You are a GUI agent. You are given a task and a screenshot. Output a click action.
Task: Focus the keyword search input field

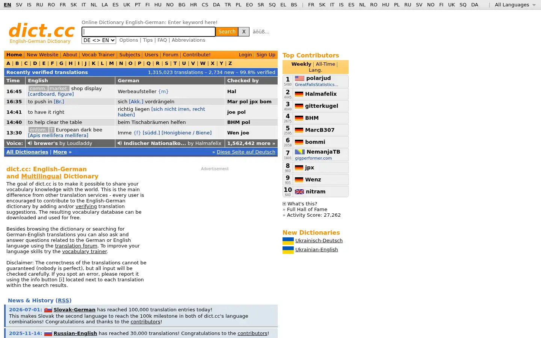pos(148,32)
